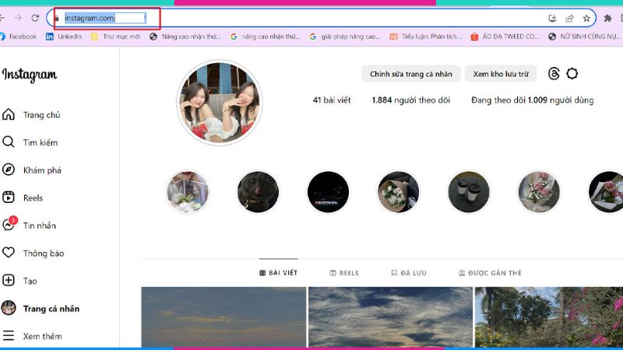Switch to the Đã lưu tab

(x=408, y=273)
